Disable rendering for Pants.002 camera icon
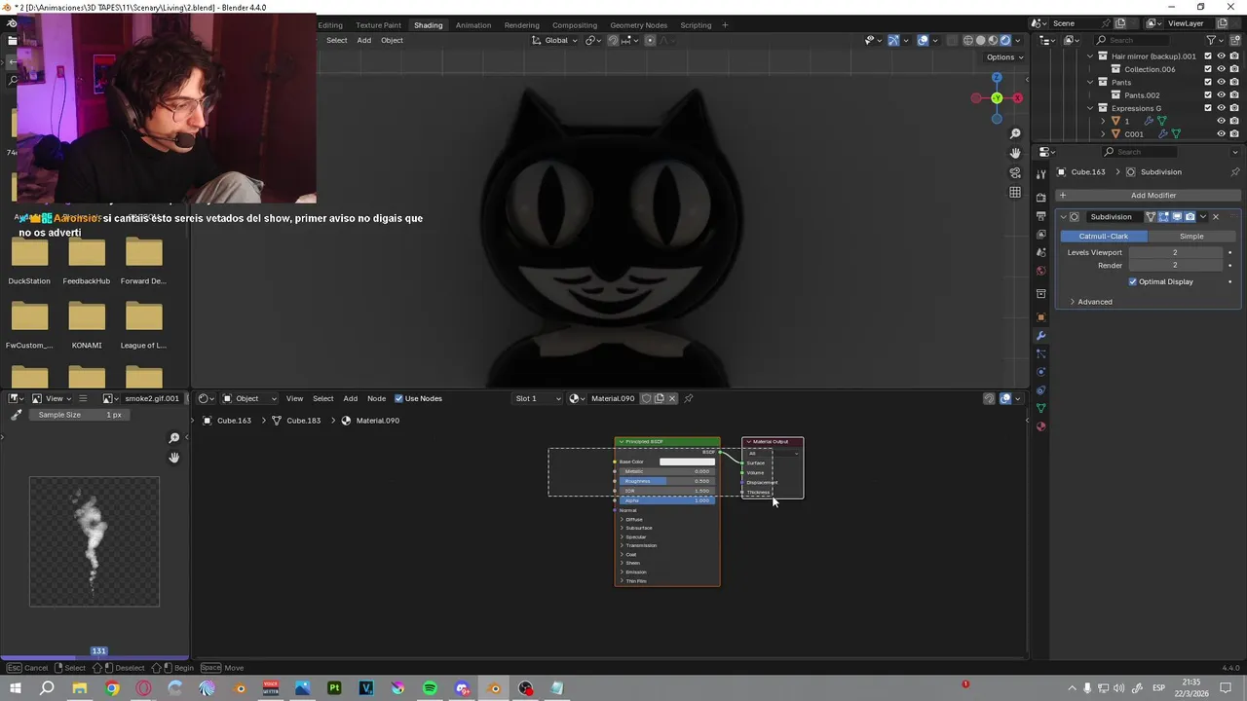Image resolution: width=1247 pixels, height=701 pixels. point(1234,95)
